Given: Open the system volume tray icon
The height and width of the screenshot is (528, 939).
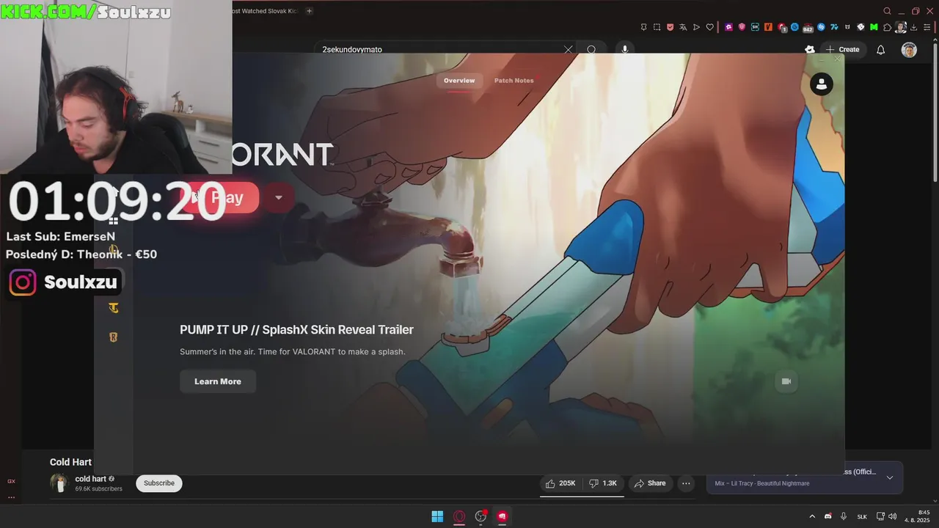Looking at the screenshot, I should tap(892, 516).
